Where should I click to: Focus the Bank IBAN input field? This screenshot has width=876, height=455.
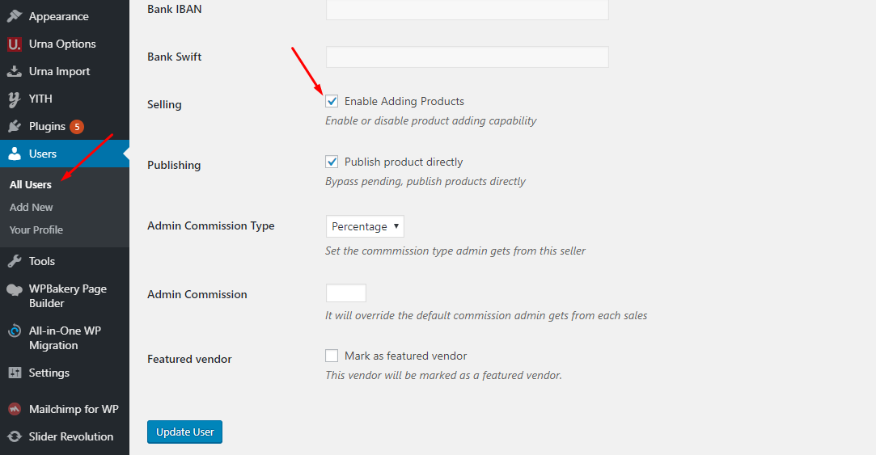[x=467, y=10]
